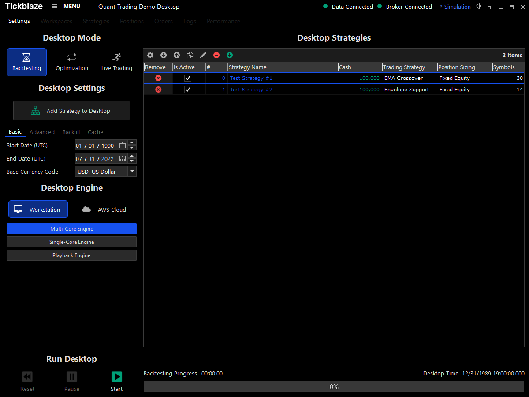This screenshot has width=529, height=397.
Task: Switch desktop mode to Live Trading
Action: [116, 62]
